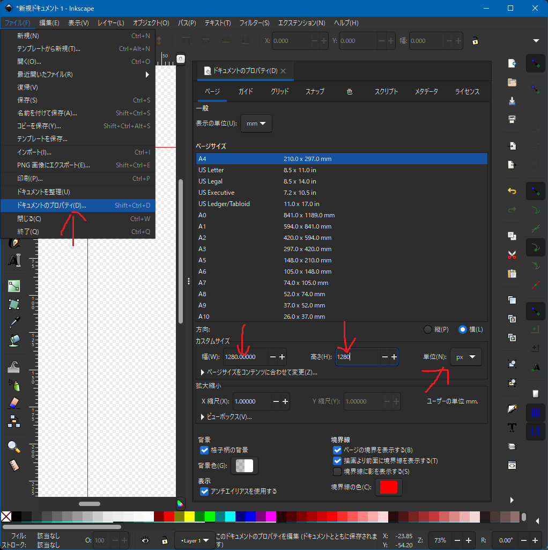
Task: Open the XML editor icon
Action: (x=512, y=465)
